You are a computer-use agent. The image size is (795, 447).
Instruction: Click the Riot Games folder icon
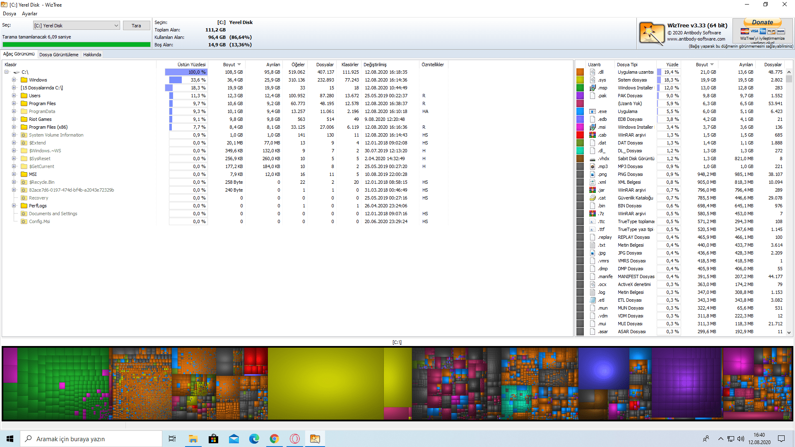(24, 119)
